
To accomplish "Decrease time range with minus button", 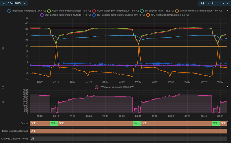I will pyautogui.click(x=208, y=3).
